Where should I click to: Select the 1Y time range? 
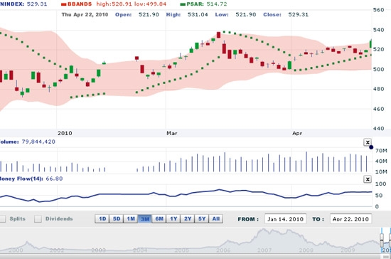click(x=173, y=219)
